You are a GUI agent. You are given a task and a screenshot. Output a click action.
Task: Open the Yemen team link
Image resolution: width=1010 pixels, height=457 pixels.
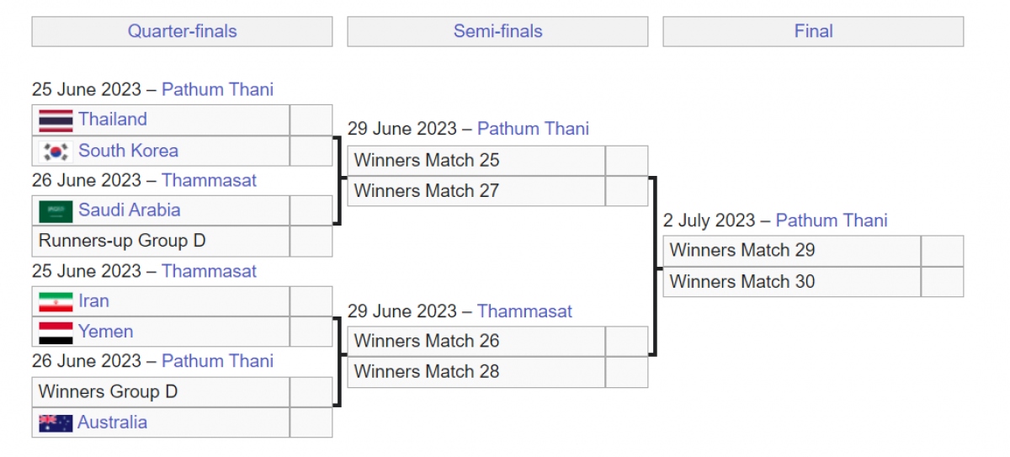(x=105, y=332)
